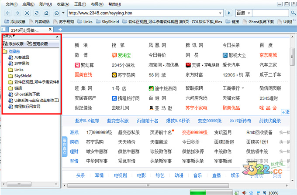The image size is (297, 195).
Task: Stop page loading with the X button
Action: click(x=27, y=13)
